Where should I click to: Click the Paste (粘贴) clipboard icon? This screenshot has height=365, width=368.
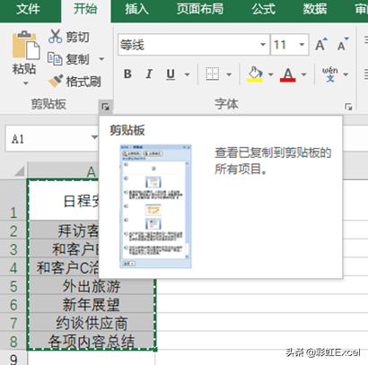click(26, 46)
